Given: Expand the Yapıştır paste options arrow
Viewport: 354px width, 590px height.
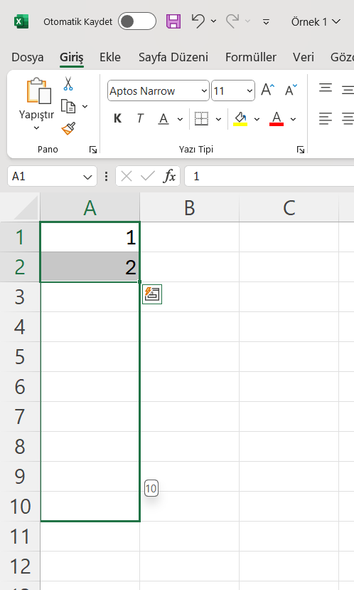Looking at the screenshot, I should [x=36, y=128].
